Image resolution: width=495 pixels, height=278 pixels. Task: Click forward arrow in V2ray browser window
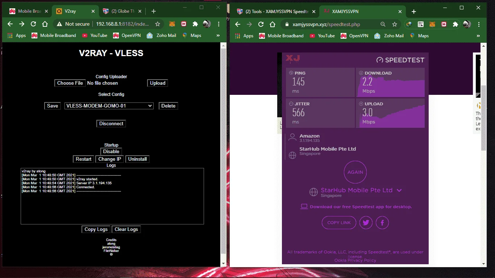[22, 24]
